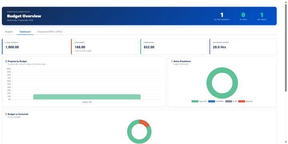Click the 'Progress by Budget' title
Viewport: 288px width, 144px height.
tap(17, 61)
